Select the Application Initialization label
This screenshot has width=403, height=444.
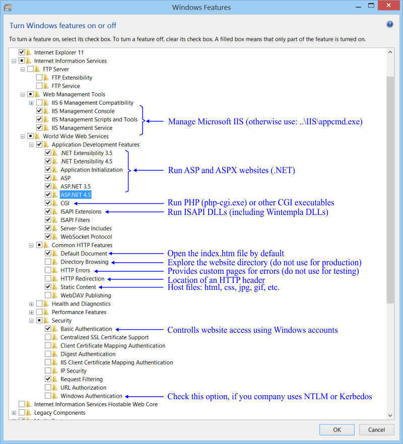pos(92,170)
